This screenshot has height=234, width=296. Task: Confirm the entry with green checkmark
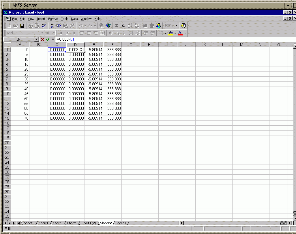pos(48,39)
